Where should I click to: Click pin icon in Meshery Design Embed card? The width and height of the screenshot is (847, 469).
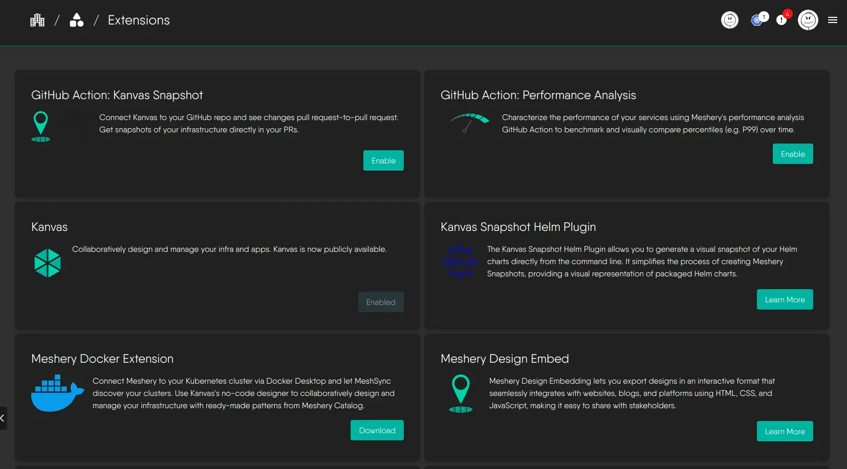(461, 393)
